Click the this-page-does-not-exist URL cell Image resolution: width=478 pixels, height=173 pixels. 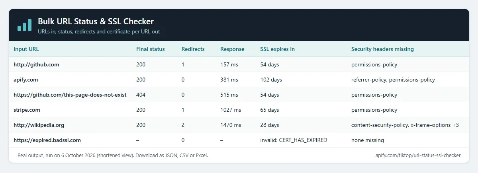click(70, 95)
